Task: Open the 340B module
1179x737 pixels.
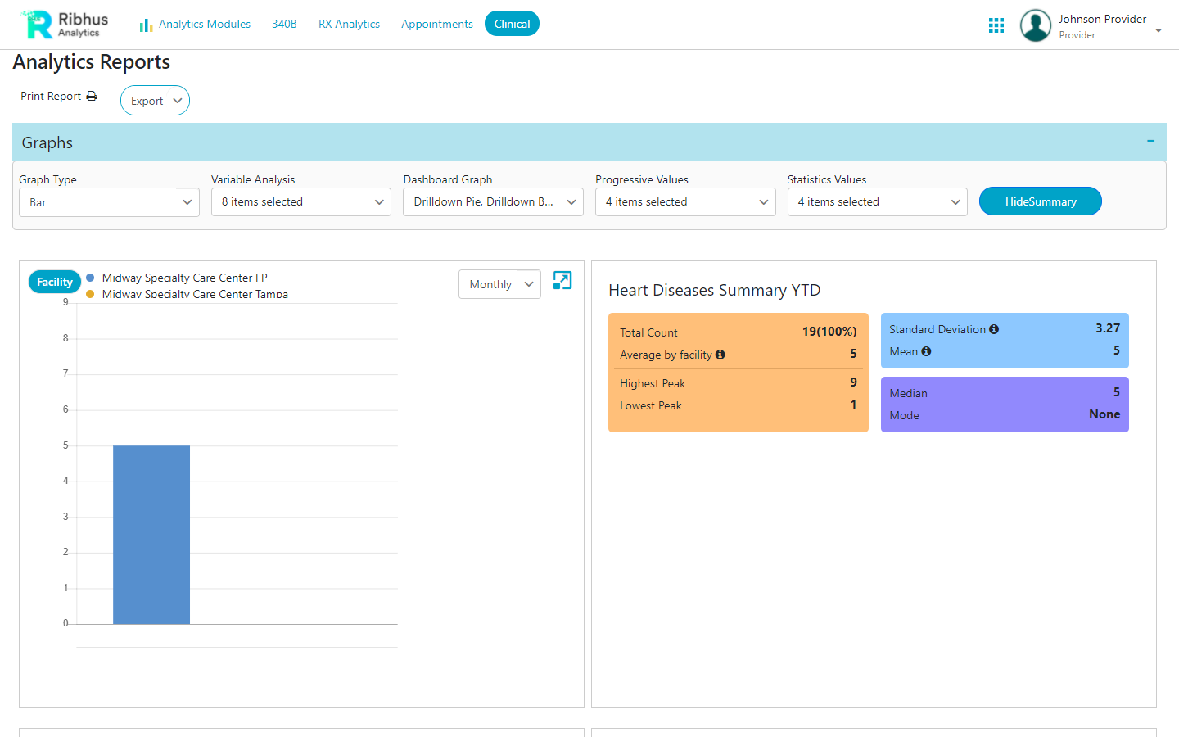Action: (x=284, y=24)
